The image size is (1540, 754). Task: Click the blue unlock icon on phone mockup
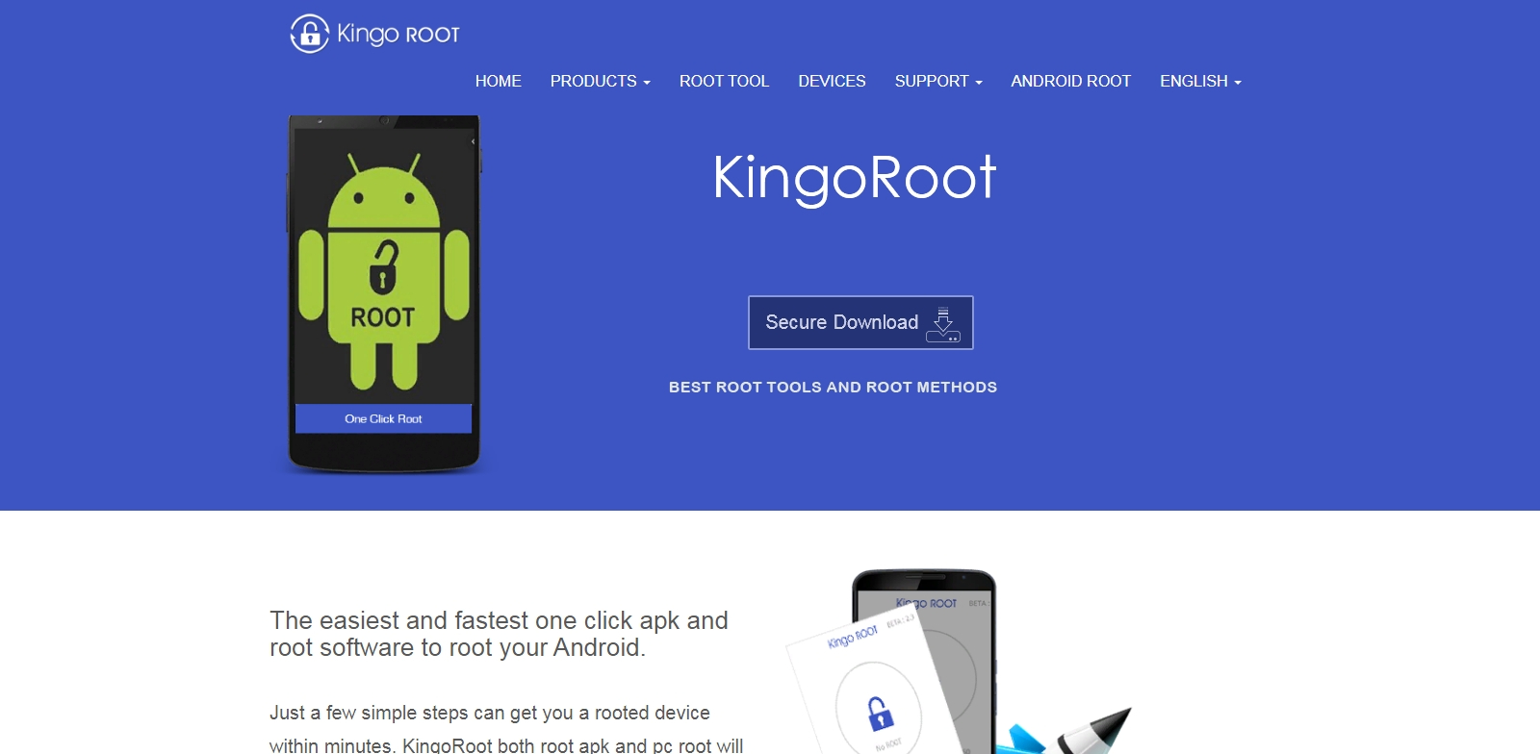pyautogui.click(x=880, y=714)
